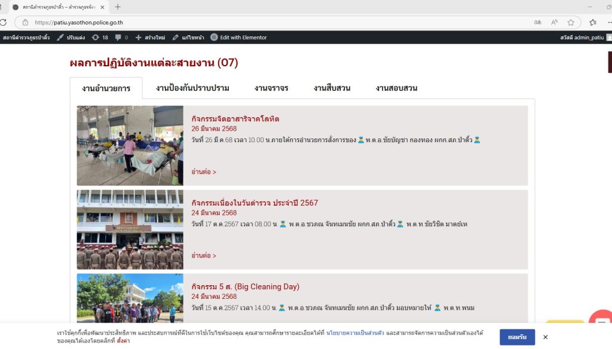Switch to the งานป้องกันปราบปราม tab
This screenshot has height=349, width=612.
click(x=192, y=88)
